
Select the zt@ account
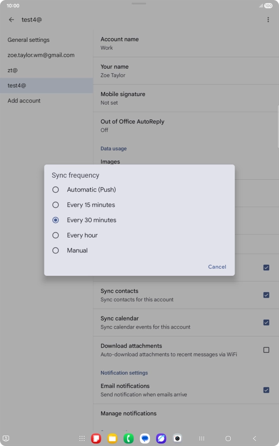[x=46, y=70]
